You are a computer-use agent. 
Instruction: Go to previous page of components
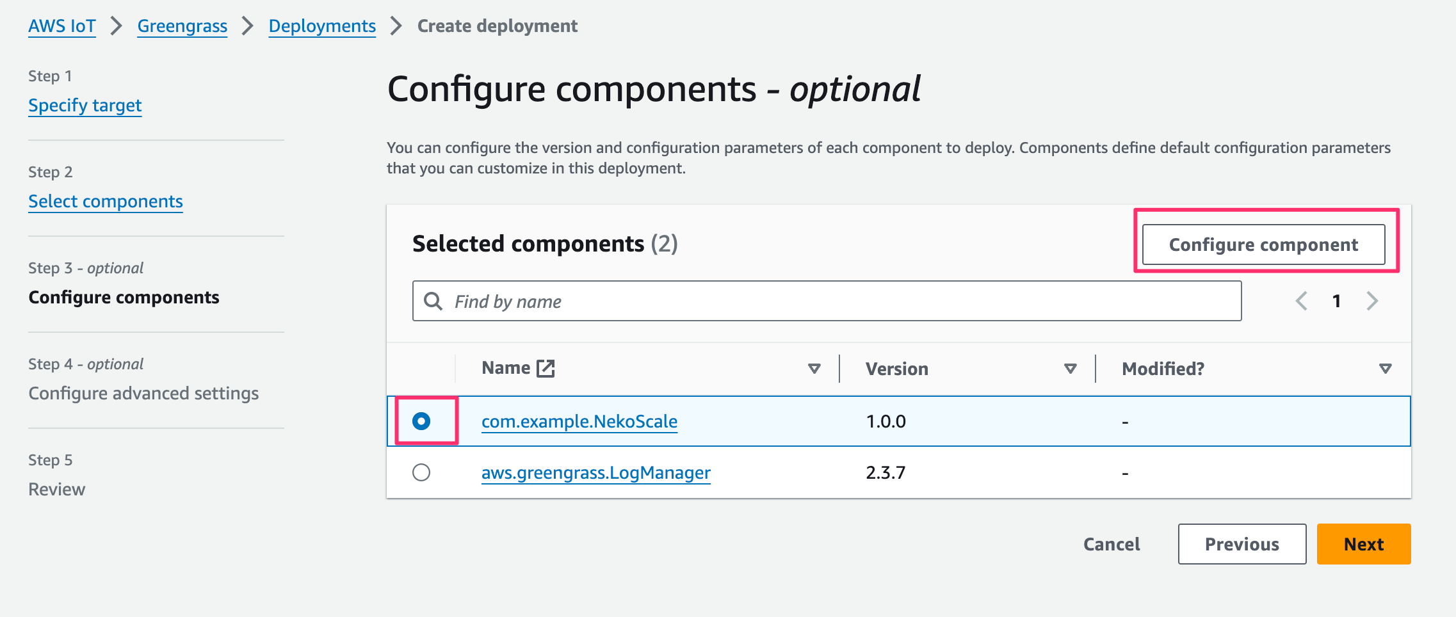(x=1301, y=301)
